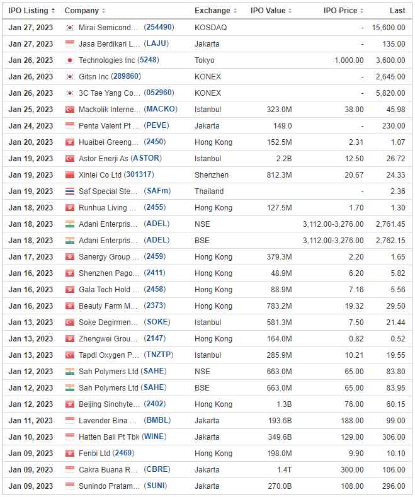Click Indonesia flag beside Lavender Bina

(x=70, y=421)
